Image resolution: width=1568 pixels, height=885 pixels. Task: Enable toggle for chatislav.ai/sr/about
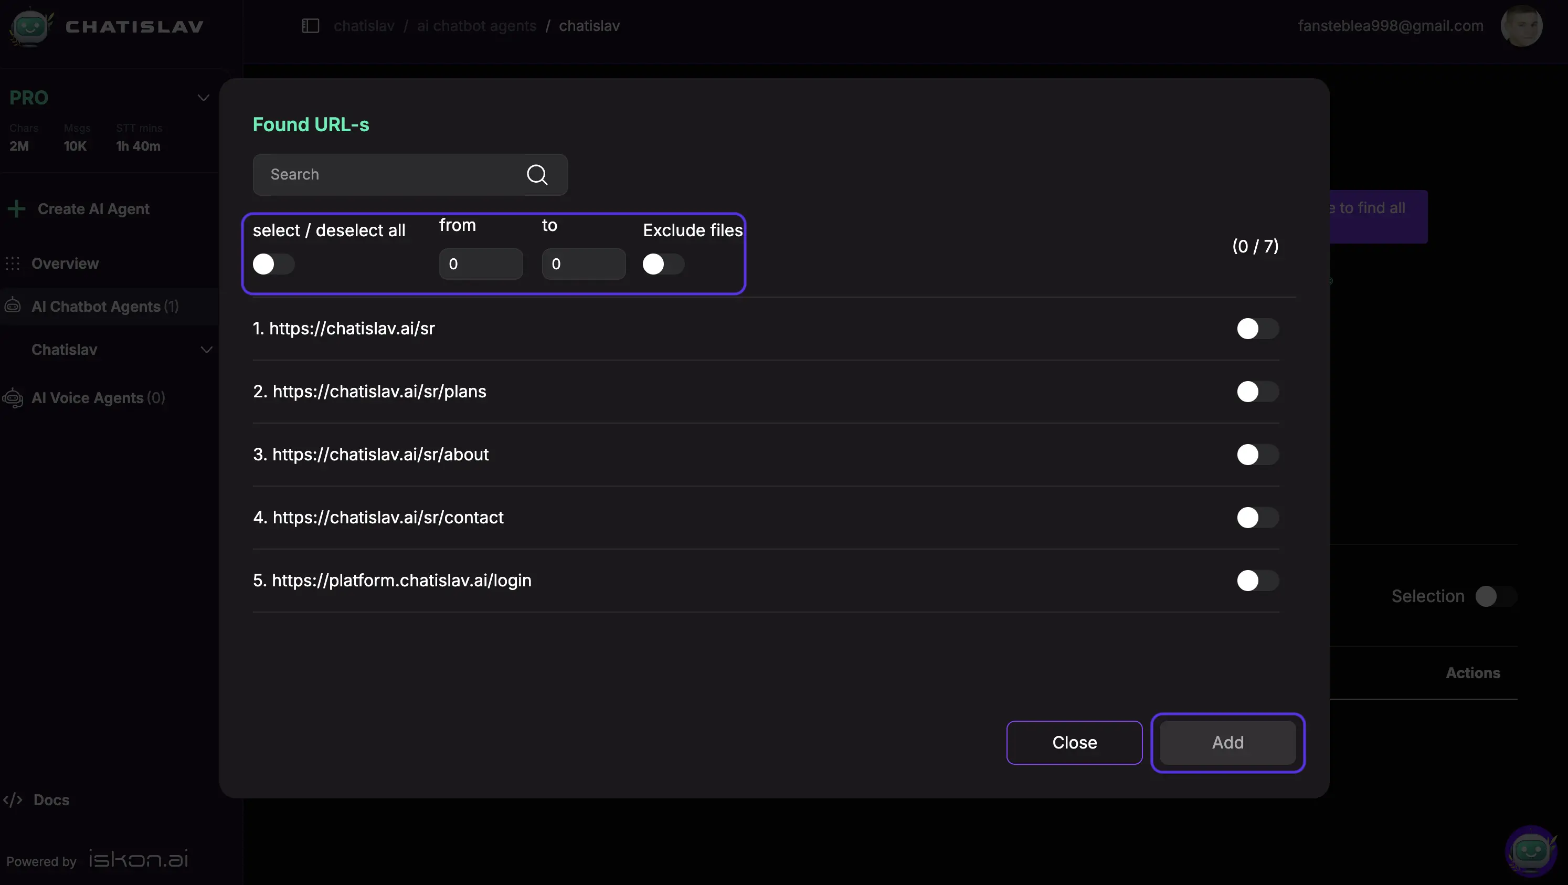pos(1257,455)
